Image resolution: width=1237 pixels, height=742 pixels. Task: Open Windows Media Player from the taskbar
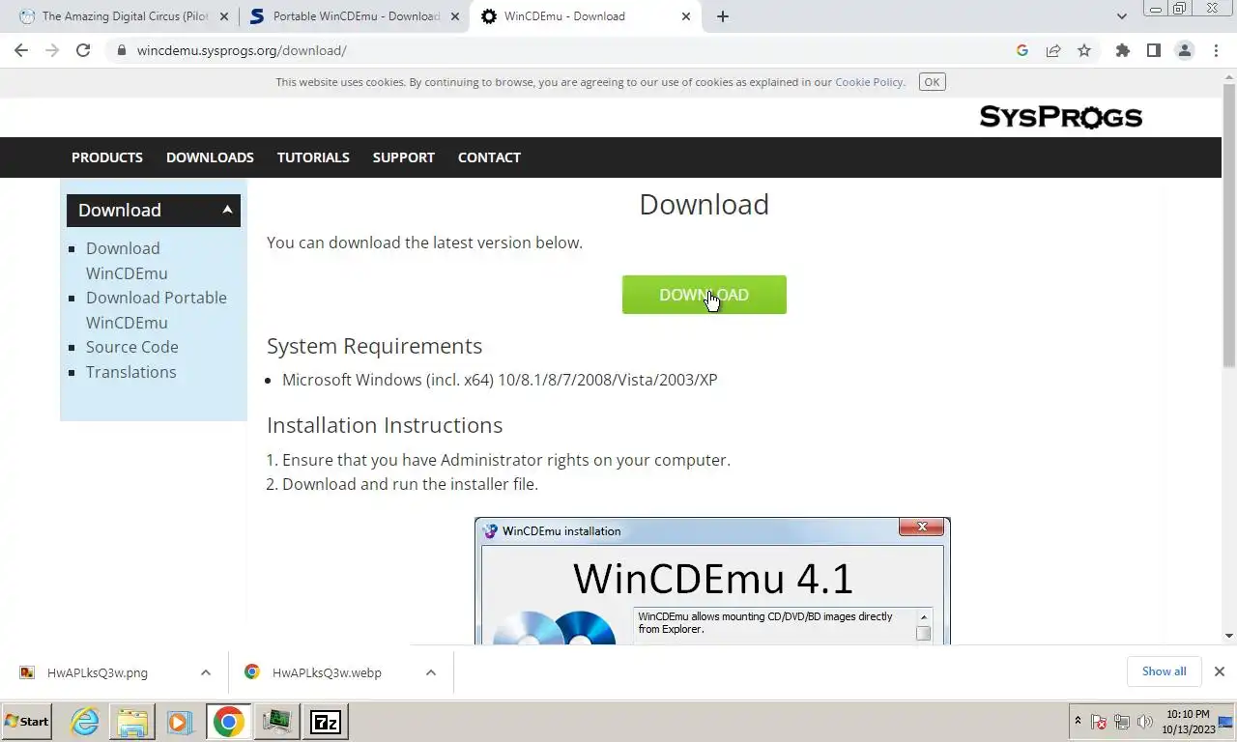[179, 722]
